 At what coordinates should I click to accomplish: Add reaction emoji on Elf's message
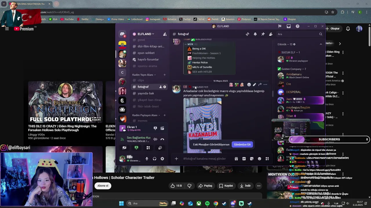249,85
